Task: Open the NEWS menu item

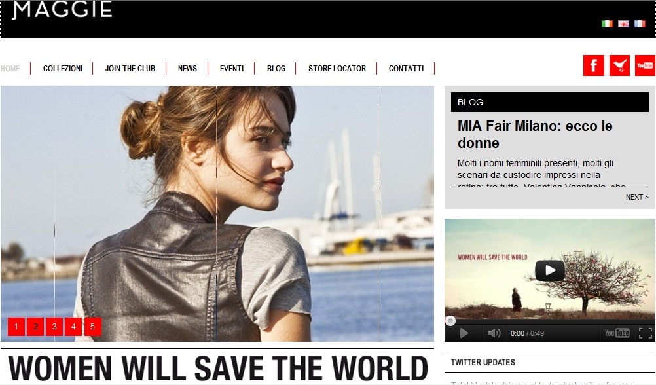Action: (187, 69)
